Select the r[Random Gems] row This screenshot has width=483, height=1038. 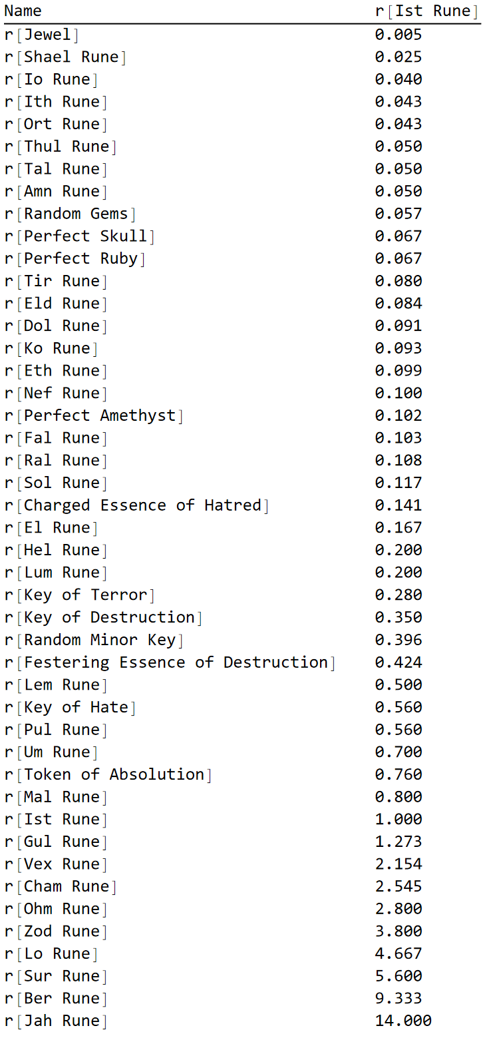tap(70, 214)
